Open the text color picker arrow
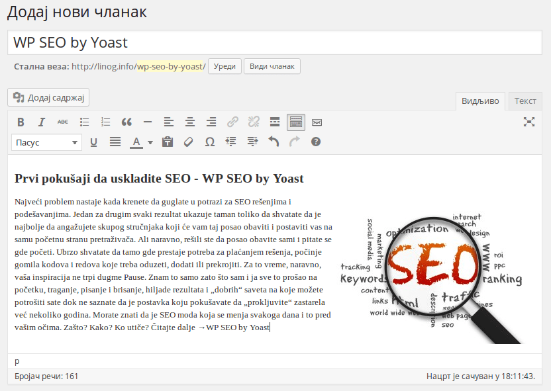Viewport: 551px width, 391px height. (150, 142)
